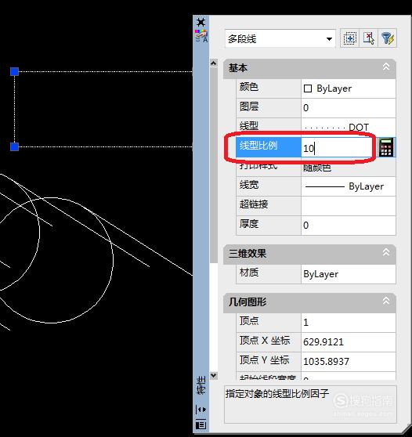Click the 线型比例 input field showing 10
This screenshot has width=412, height=437.
point(338,147)
